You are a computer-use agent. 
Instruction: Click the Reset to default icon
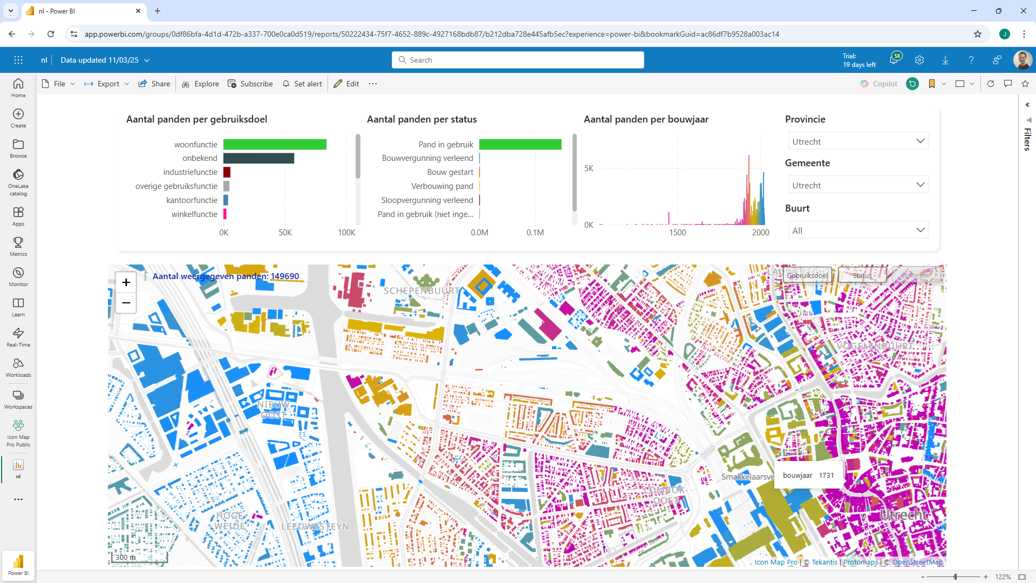912,84
